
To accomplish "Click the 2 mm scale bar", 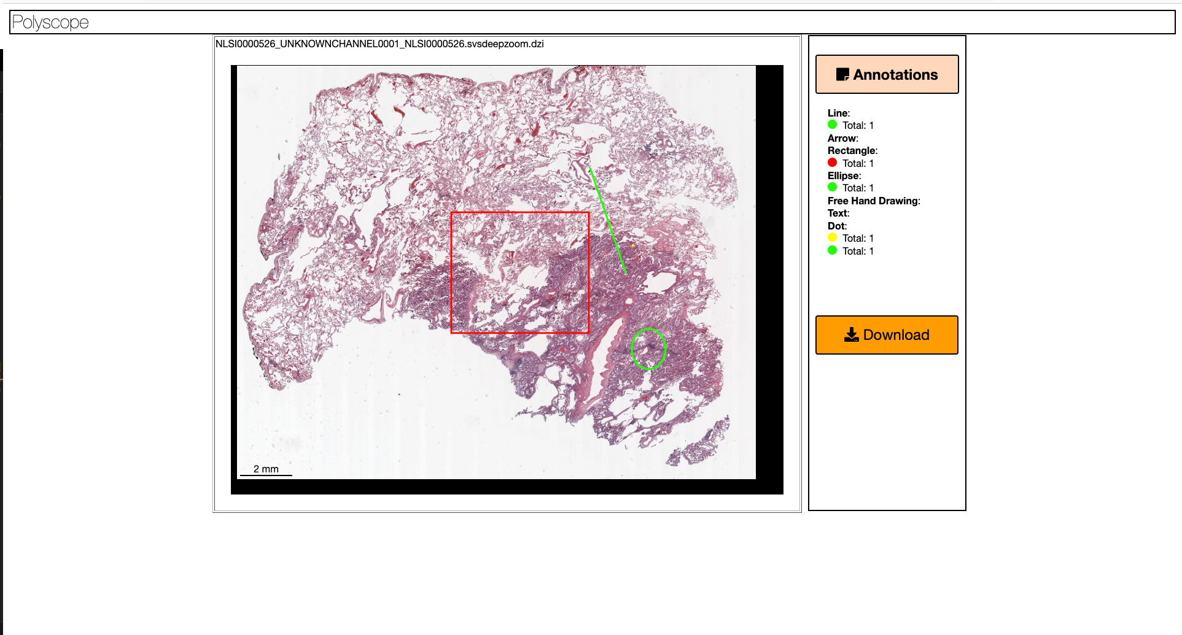I will point(266,470).
